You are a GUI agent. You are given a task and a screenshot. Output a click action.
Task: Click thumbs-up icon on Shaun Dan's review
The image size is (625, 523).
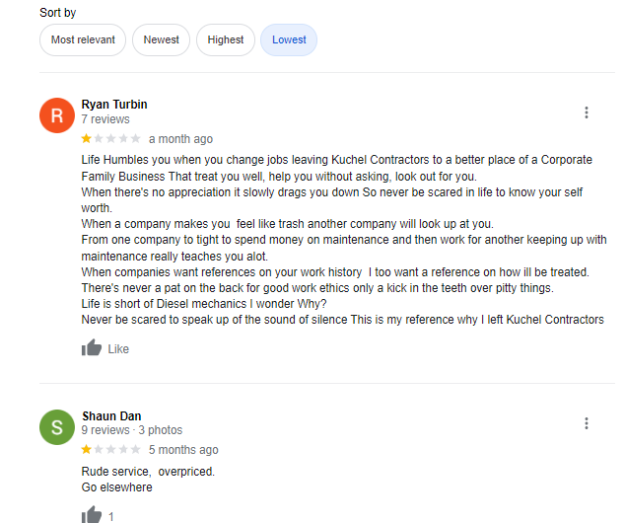[x=92, y=515]
